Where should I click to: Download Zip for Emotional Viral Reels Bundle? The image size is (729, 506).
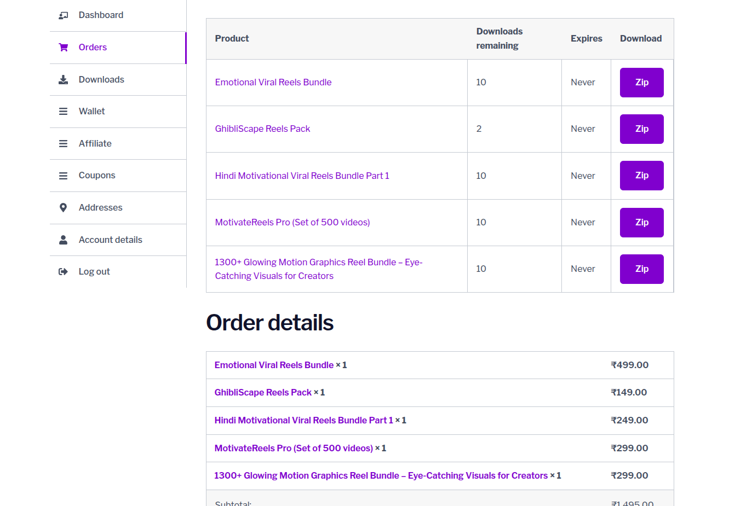click(x=641, y=83)
